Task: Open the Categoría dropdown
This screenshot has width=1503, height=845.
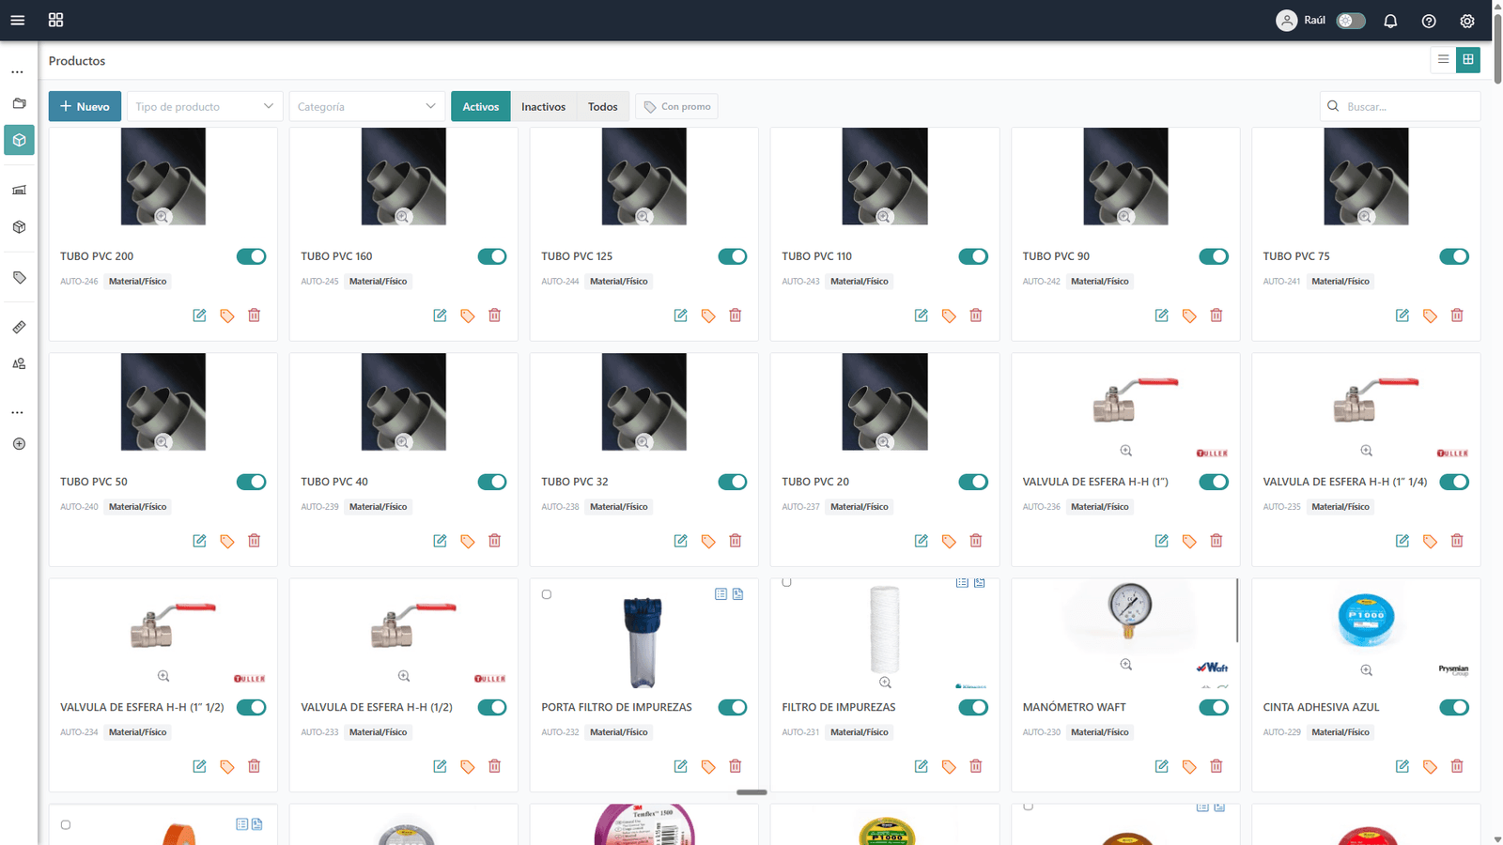Action: [x=366, y=106]
